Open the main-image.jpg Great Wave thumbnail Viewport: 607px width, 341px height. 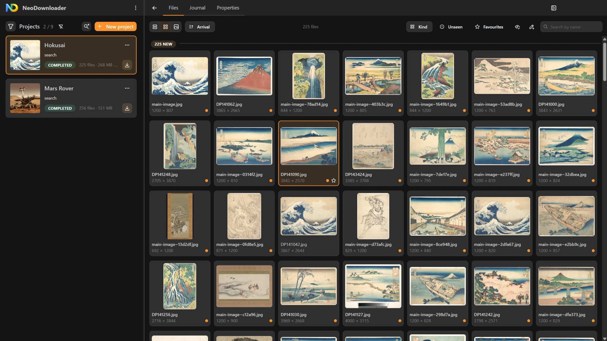(x=180, y=76)
